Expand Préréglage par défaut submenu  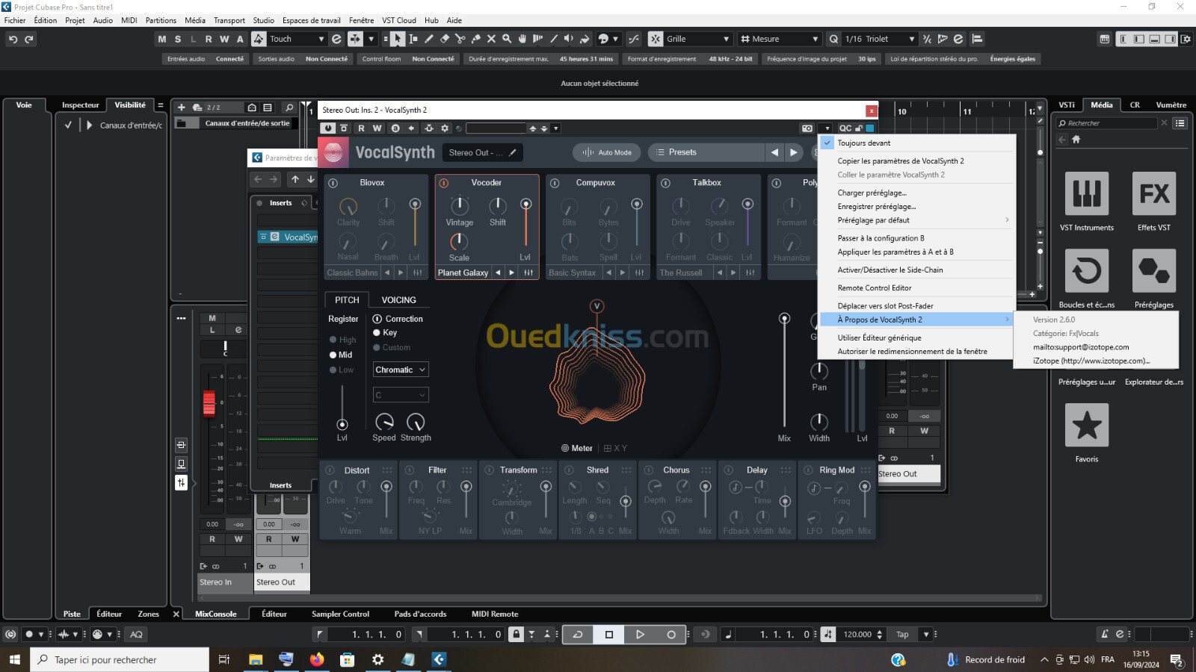[x=917, y=220]
